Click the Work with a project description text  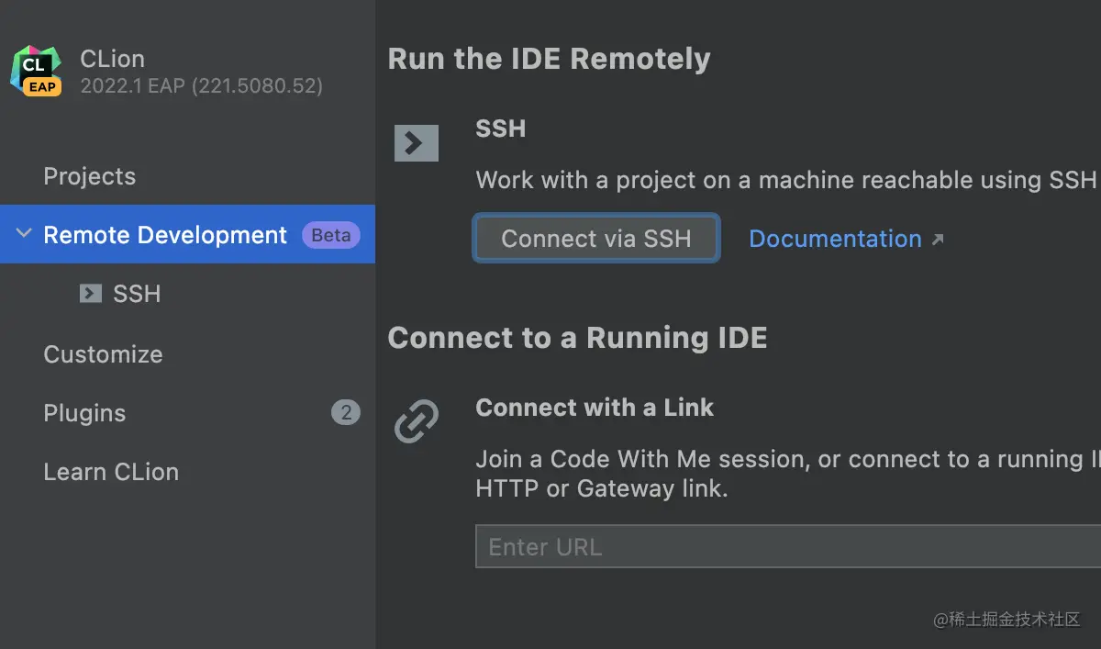click(x=786, y=180)
